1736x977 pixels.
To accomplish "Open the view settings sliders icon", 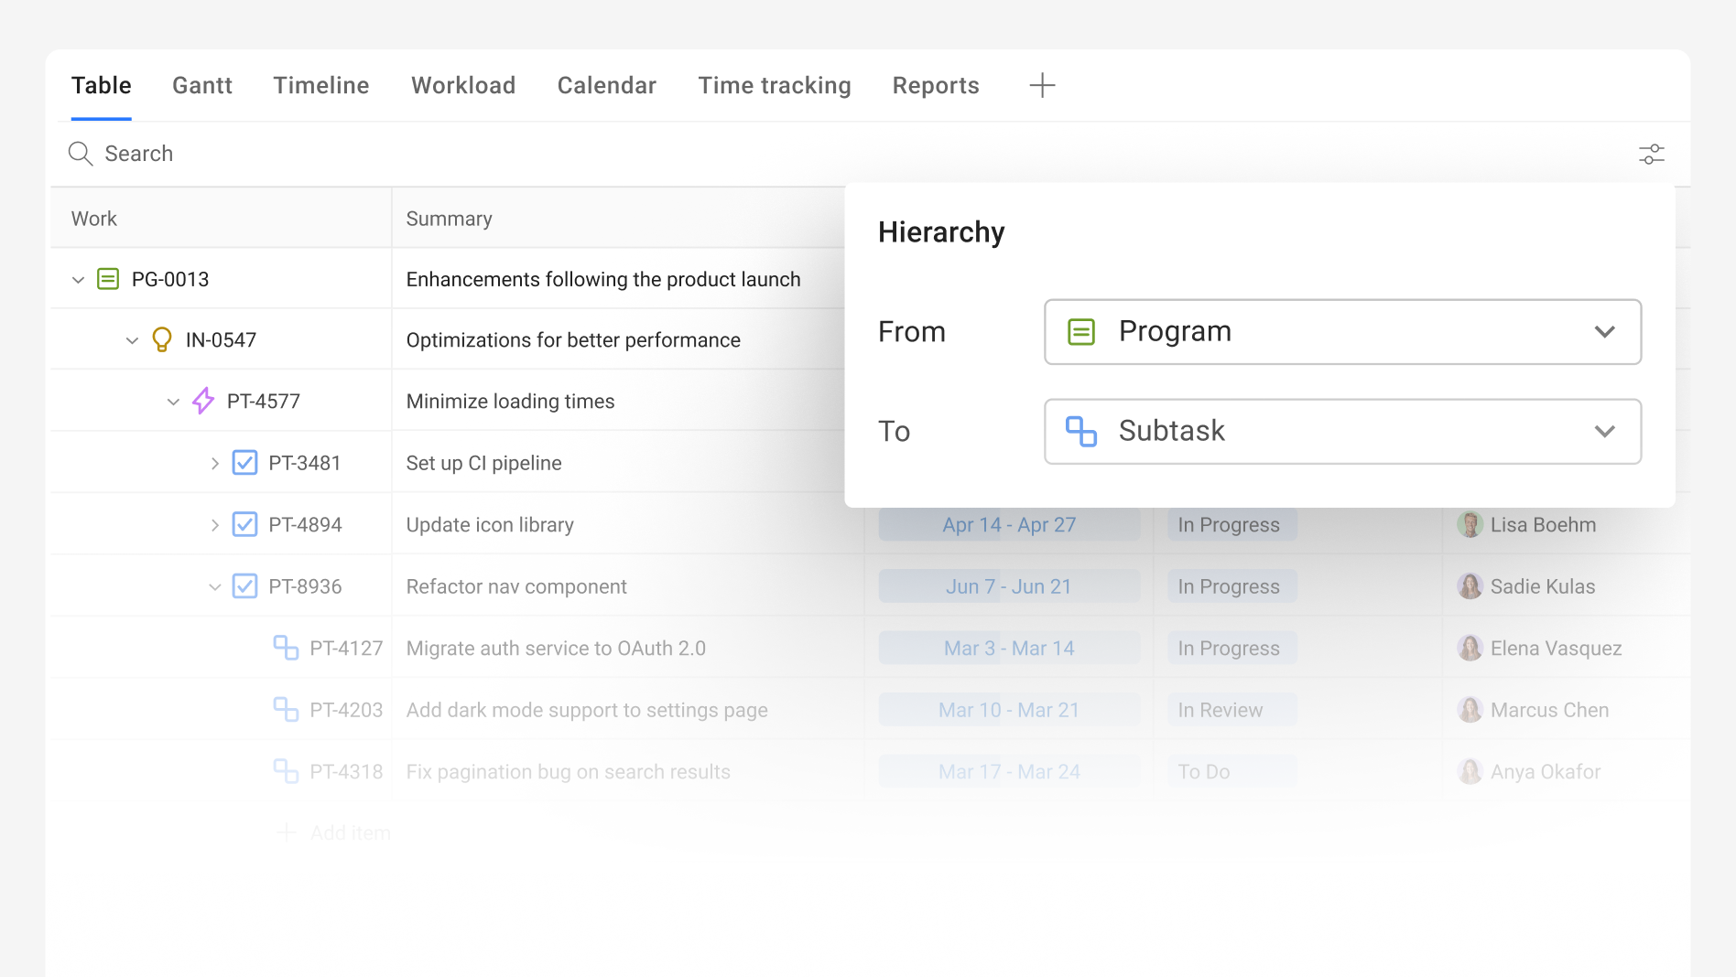I will tap(1651, 154).
